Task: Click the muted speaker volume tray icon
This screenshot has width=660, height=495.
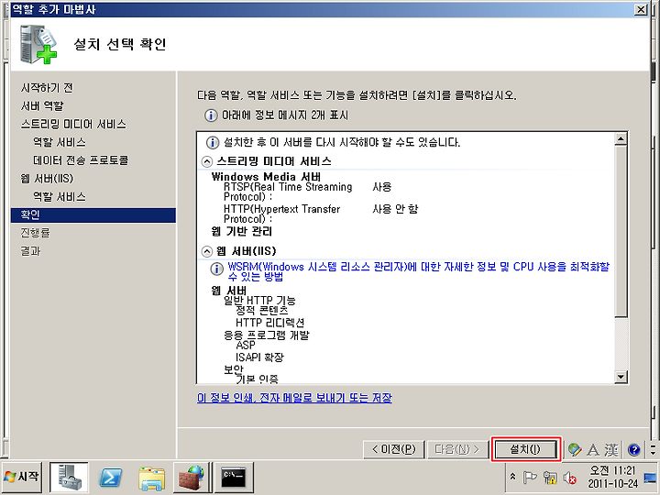Action: pos(570,478)
